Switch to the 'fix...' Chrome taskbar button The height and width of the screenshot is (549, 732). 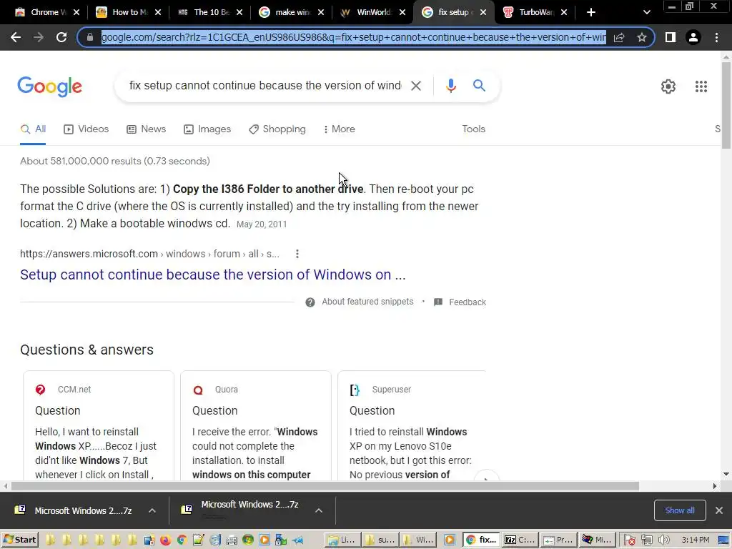pos(481,540)
